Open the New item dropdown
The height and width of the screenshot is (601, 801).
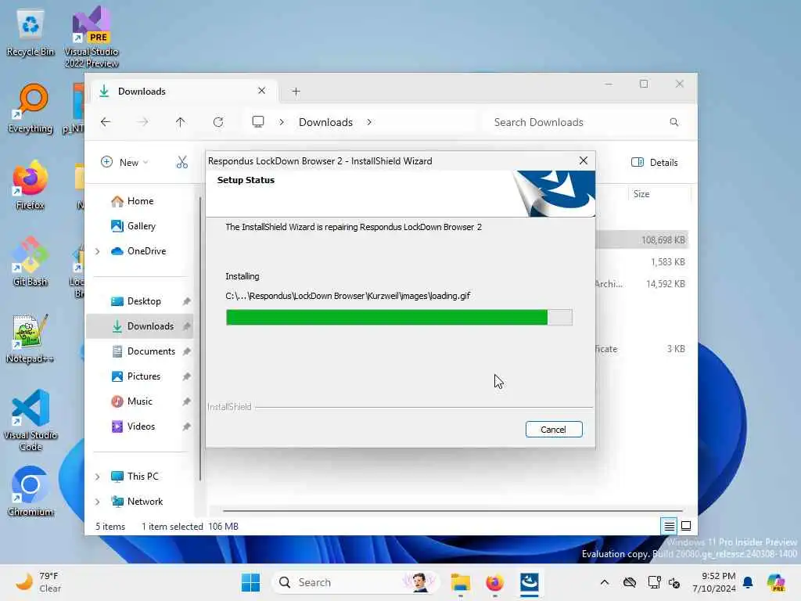125,163
